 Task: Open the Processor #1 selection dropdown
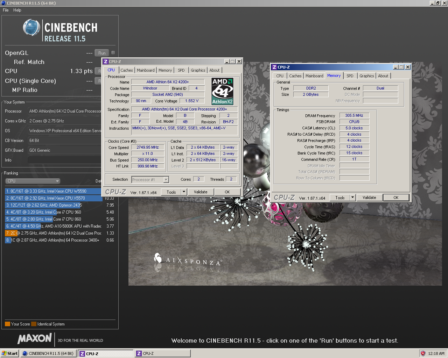point(150,180)
